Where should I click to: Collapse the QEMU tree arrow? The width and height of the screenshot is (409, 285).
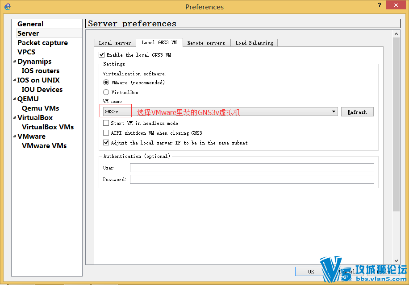click(x=14, y=99)
